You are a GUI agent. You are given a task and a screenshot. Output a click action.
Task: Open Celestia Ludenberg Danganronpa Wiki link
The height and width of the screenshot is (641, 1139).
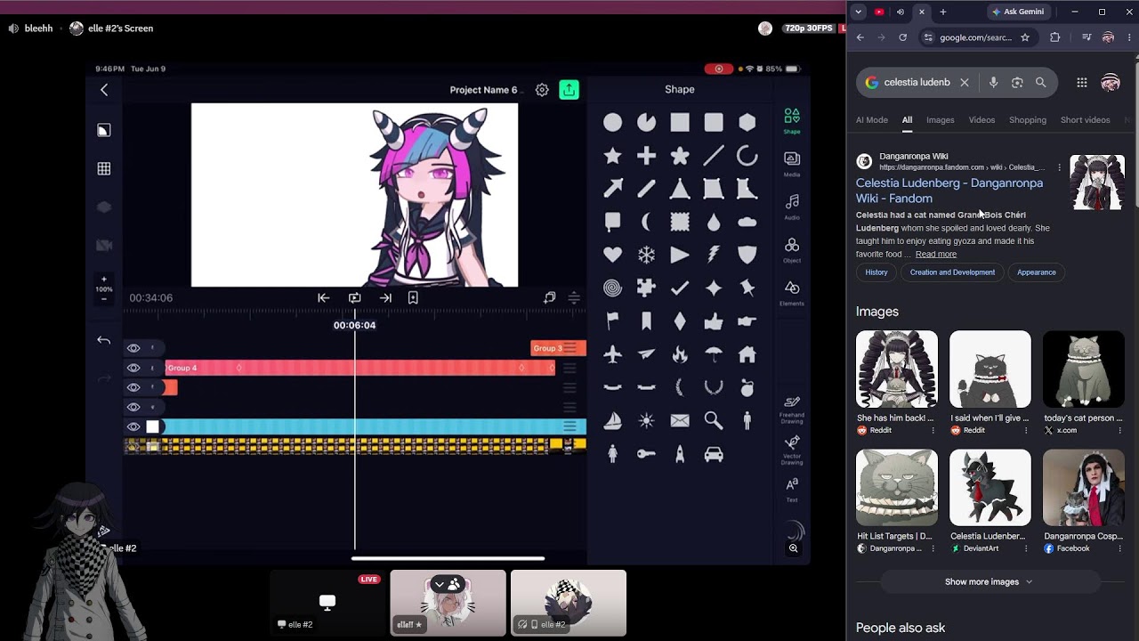[949, 191]
